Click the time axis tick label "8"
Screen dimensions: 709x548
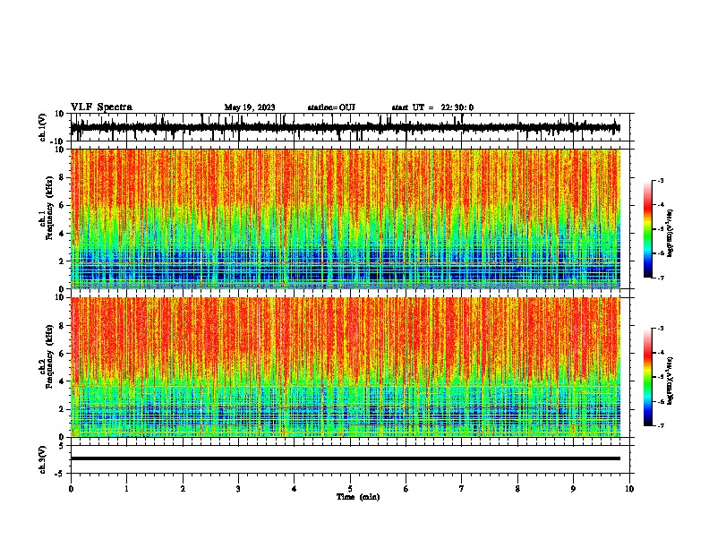pyautogui.click(x=517, y=489)
